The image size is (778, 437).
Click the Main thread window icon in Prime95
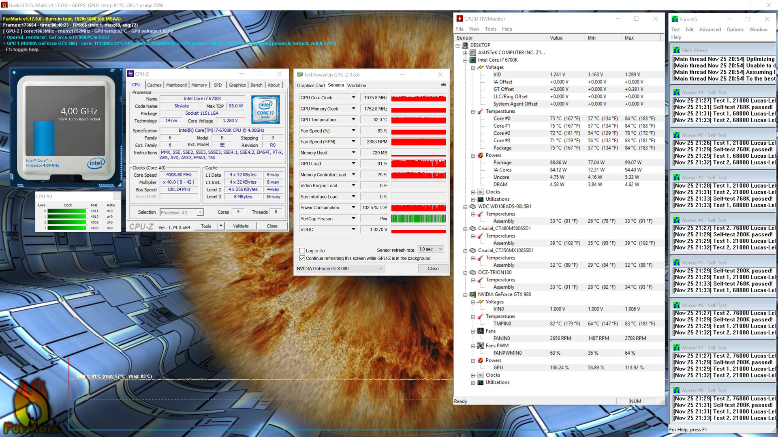click(676, 50)
